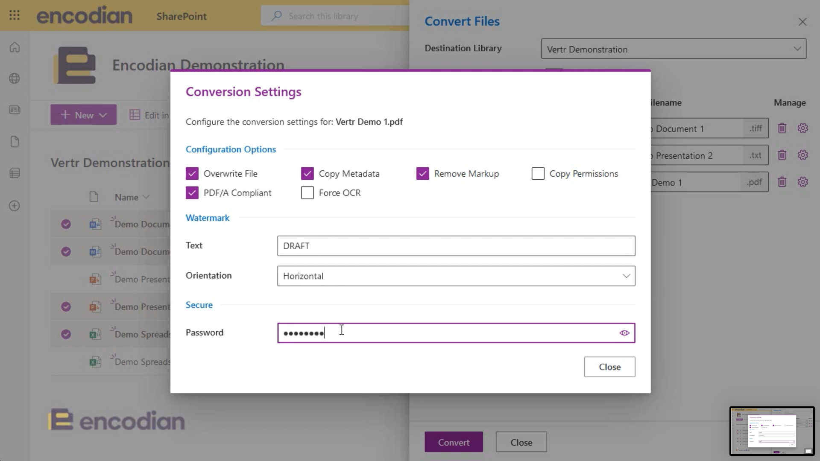Click the Manage column header text

pyautogui.click(x=790, y=102)
